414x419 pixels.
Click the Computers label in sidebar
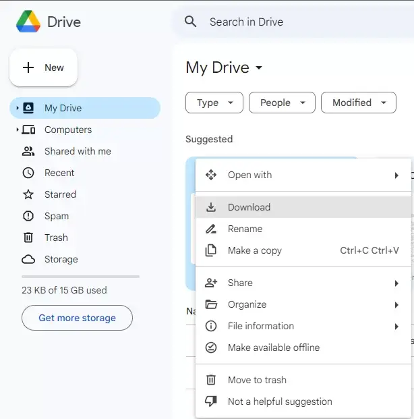pyautogui.click(x=68, y=130)
